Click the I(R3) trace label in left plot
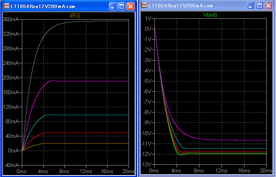Viewport: 276px width, 177px height. [x=75, y=15]
